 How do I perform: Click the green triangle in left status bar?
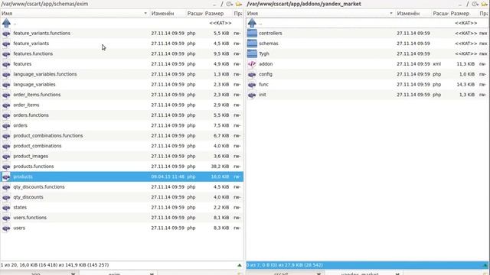pos(240,265)
